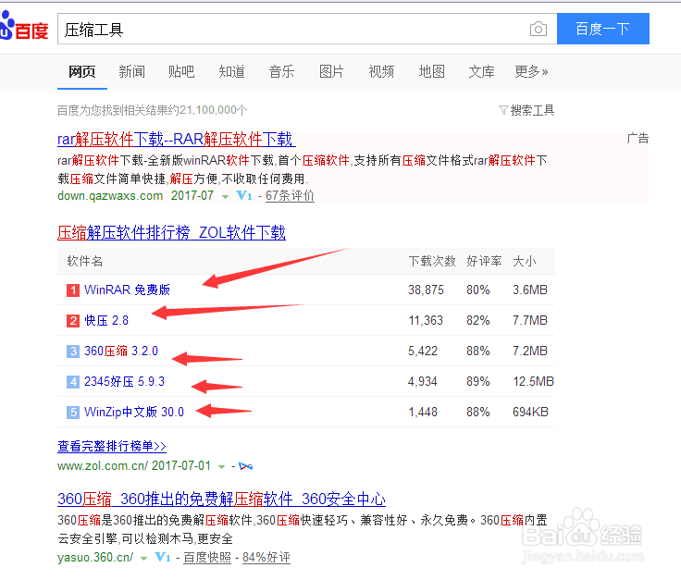
Task: Click rank badge 4 beside 2345好压
Action: pos(73,382)
